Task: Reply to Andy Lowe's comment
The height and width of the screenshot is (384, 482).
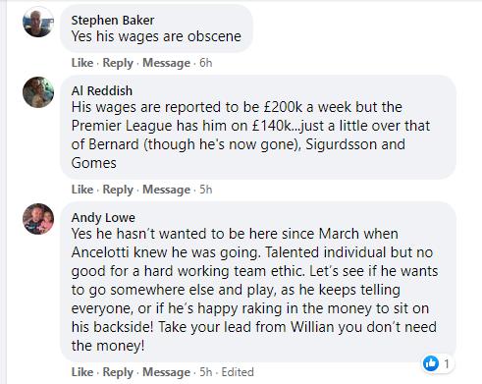Action: 118,372
